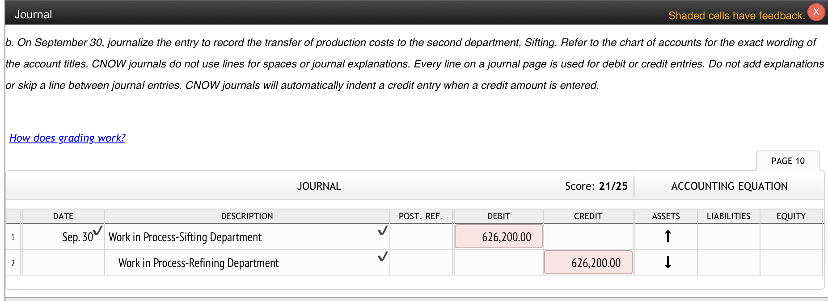Viewport: 828px width, 301px height.
Task: Click the credit amount 626,200.00 on line 2
Action: pyautogui.click(x=588, y=263)
